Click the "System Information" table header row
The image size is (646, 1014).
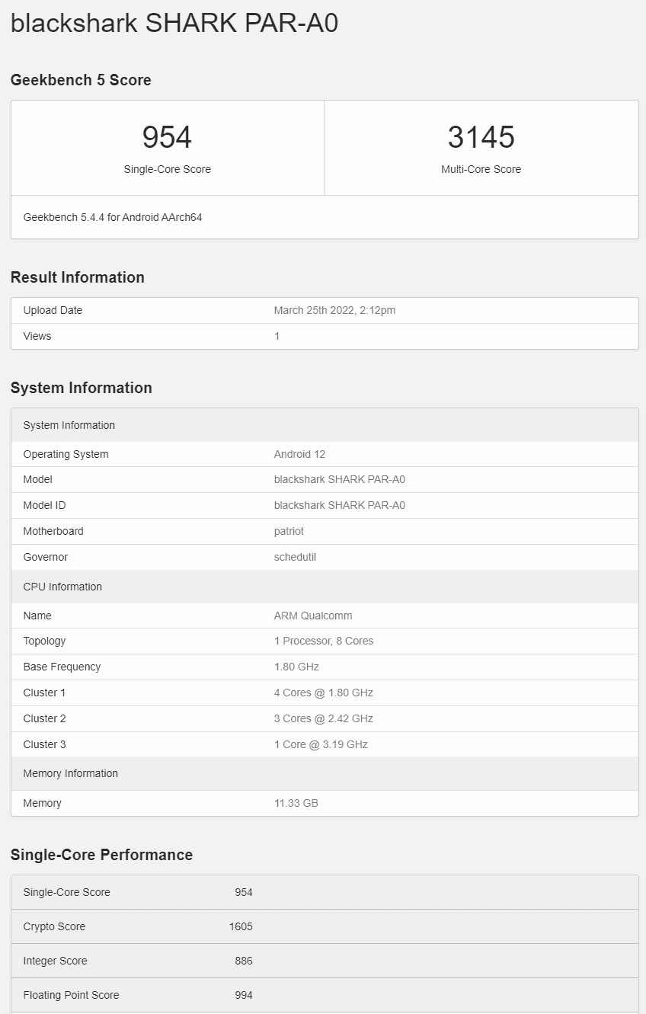(x=325, y=425)
